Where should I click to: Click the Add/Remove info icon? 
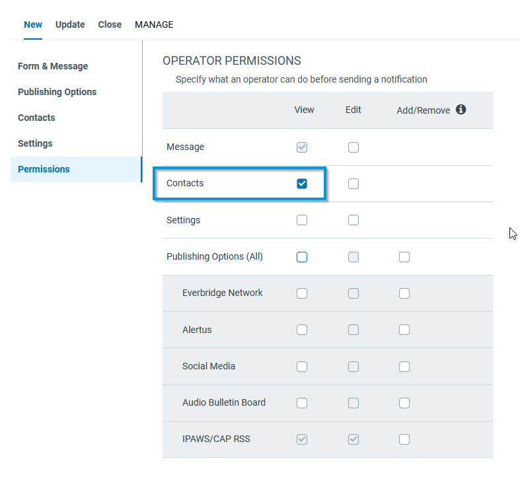pyautogui.click(x=461, y=110)
